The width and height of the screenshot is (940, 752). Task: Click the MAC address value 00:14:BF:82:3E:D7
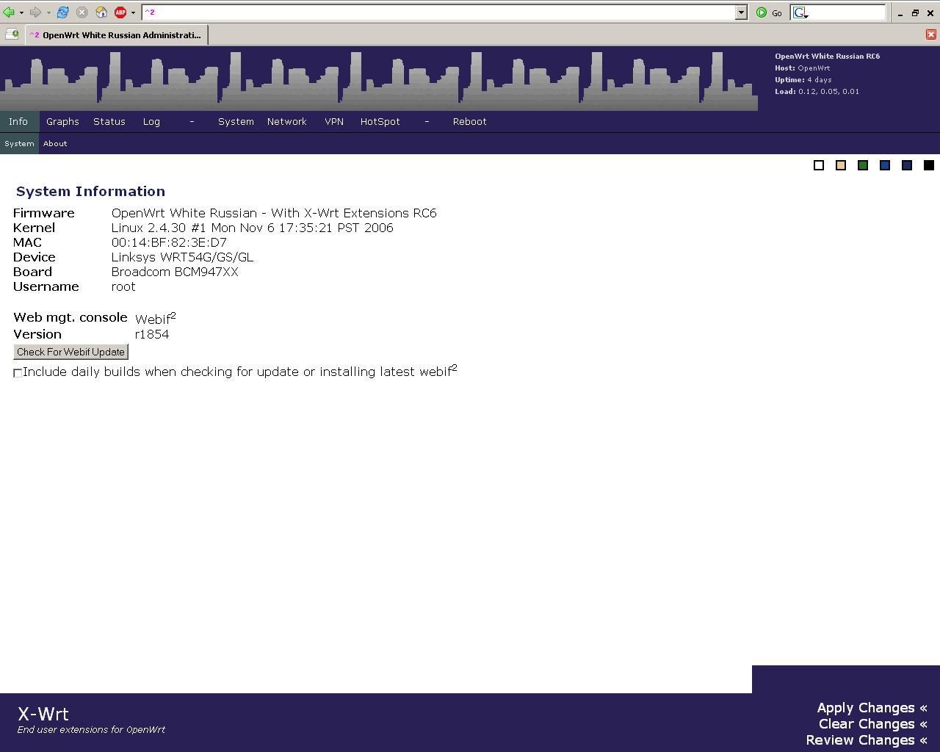tap(169, 242)
